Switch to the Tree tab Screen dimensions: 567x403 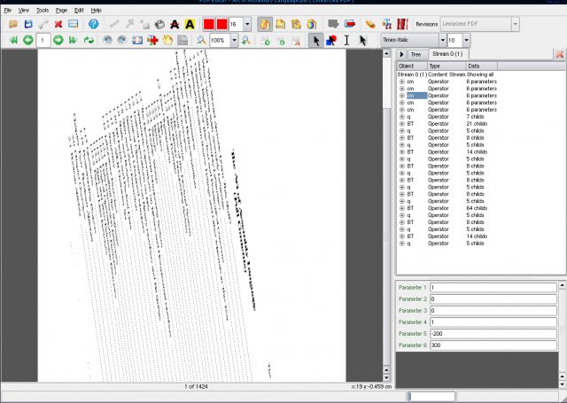[416, 55]
